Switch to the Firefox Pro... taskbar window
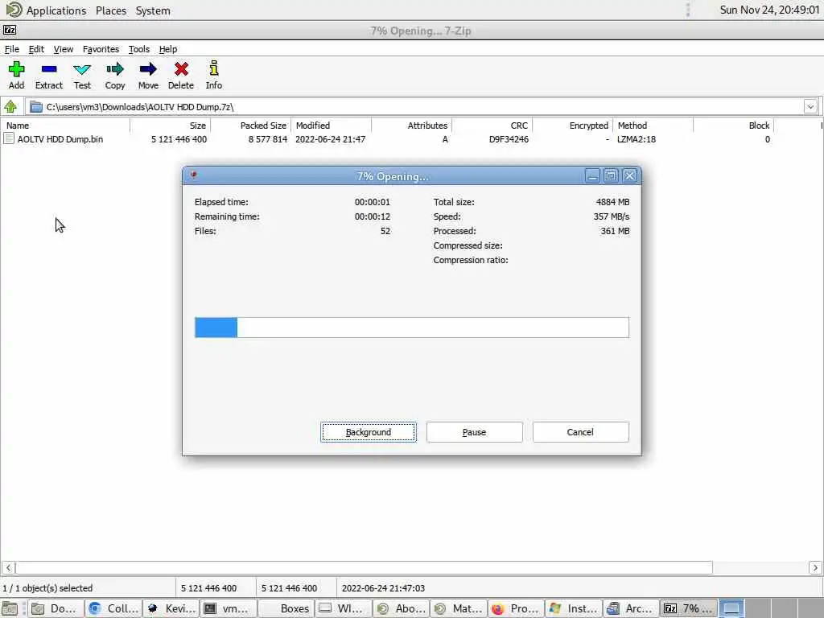This screenshot has width=824, height=618. (516, 608)
